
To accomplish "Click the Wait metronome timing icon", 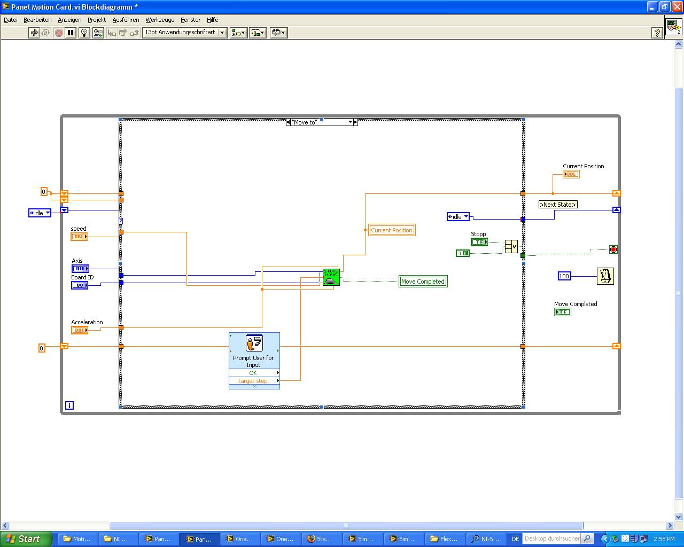I will (x=605, y=276).
